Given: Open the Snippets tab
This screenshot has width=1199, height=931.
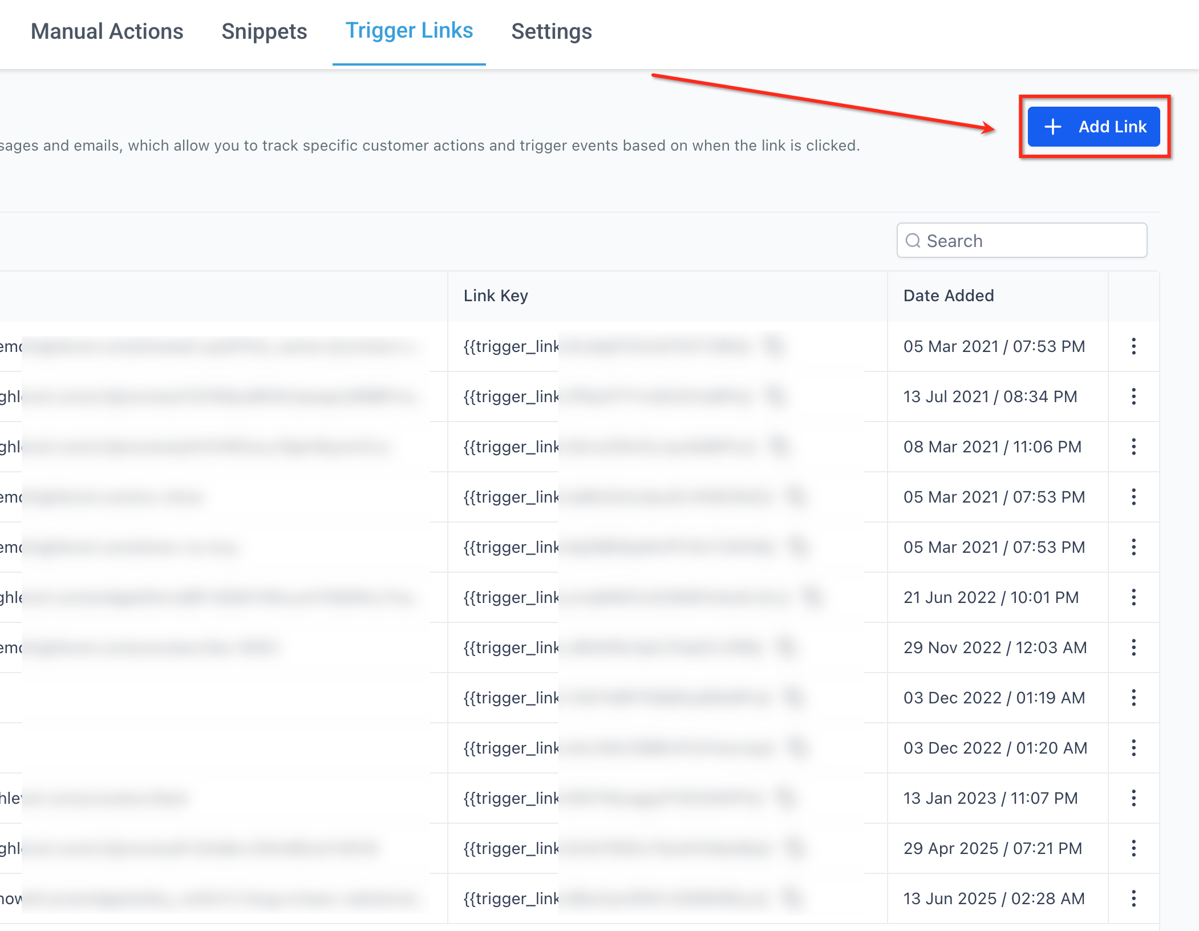Looking at the screenshot, I should coord(264,31).
